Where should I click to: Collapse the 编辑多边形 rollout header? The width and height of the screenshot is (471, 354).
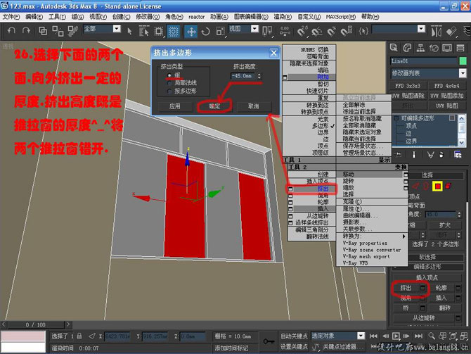coord(427,267)
